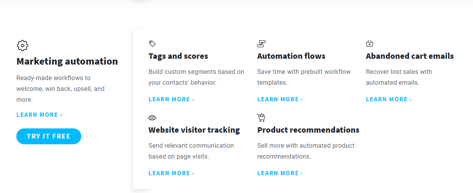The width and height of the screenshot is (473, 193).
Task: Click the Automation flows workflow icon
Action: [x=261, y=44]
